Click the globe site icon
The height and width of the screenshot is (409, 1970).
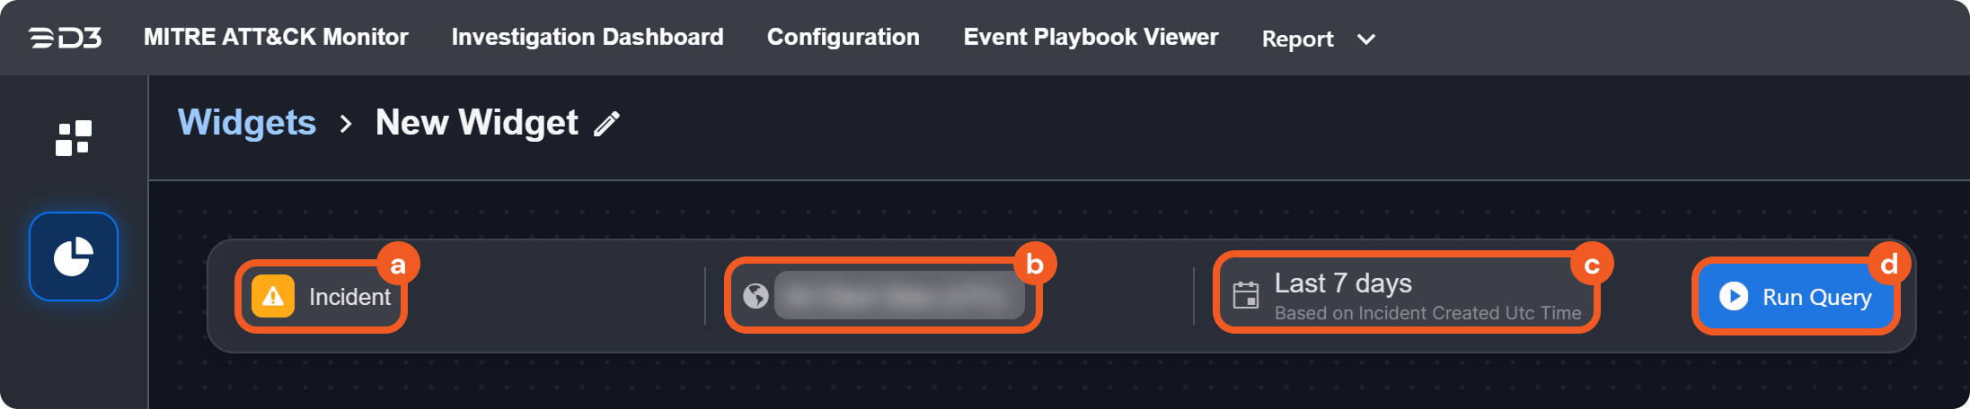755,295
